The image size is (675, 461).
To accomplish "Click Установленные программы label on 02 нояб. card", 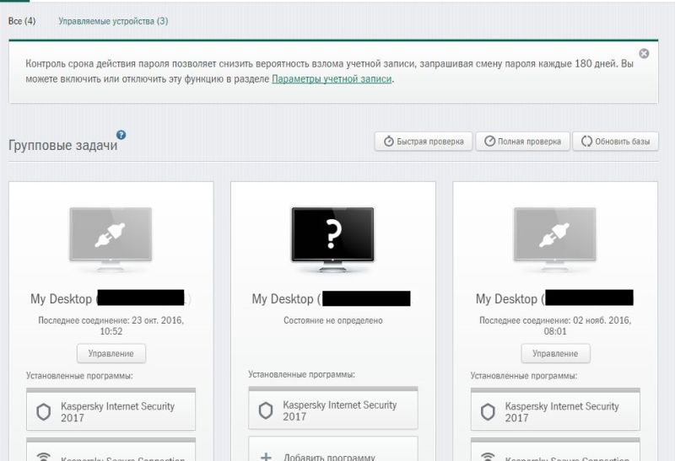I will [524, 376].
